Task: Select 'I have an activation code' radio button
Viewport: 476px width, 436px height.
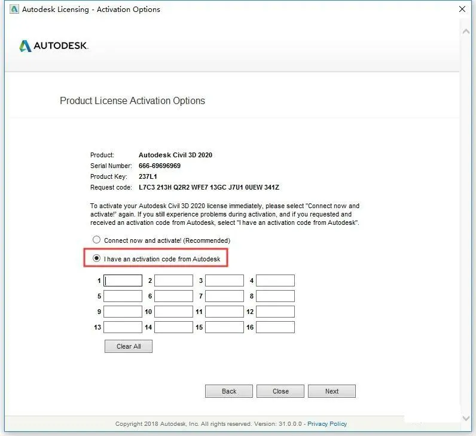Action: coord(96,258)
